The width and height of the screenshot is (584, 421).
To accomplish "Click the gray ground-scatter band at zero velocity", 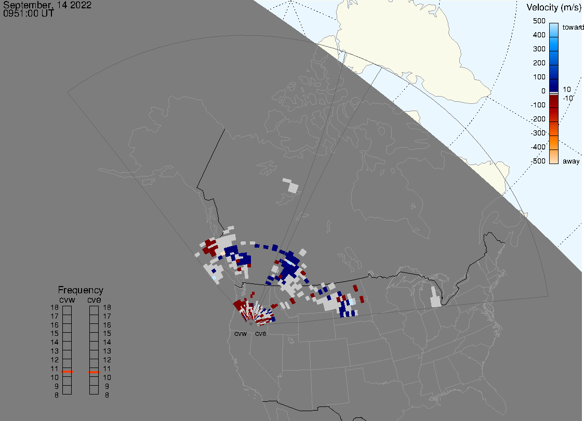I will click(x=554, y=93).
